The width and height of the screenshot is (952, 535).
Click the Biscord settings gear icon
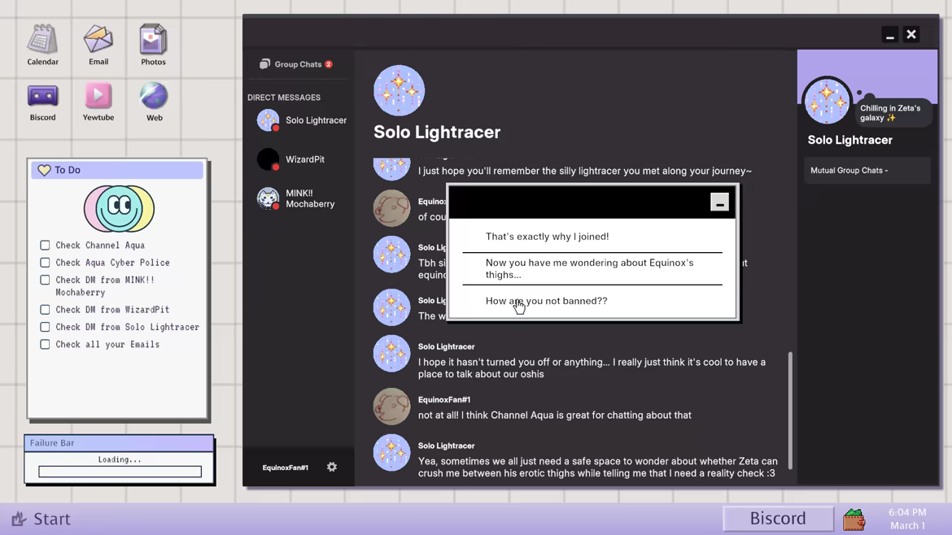[331, 467]
